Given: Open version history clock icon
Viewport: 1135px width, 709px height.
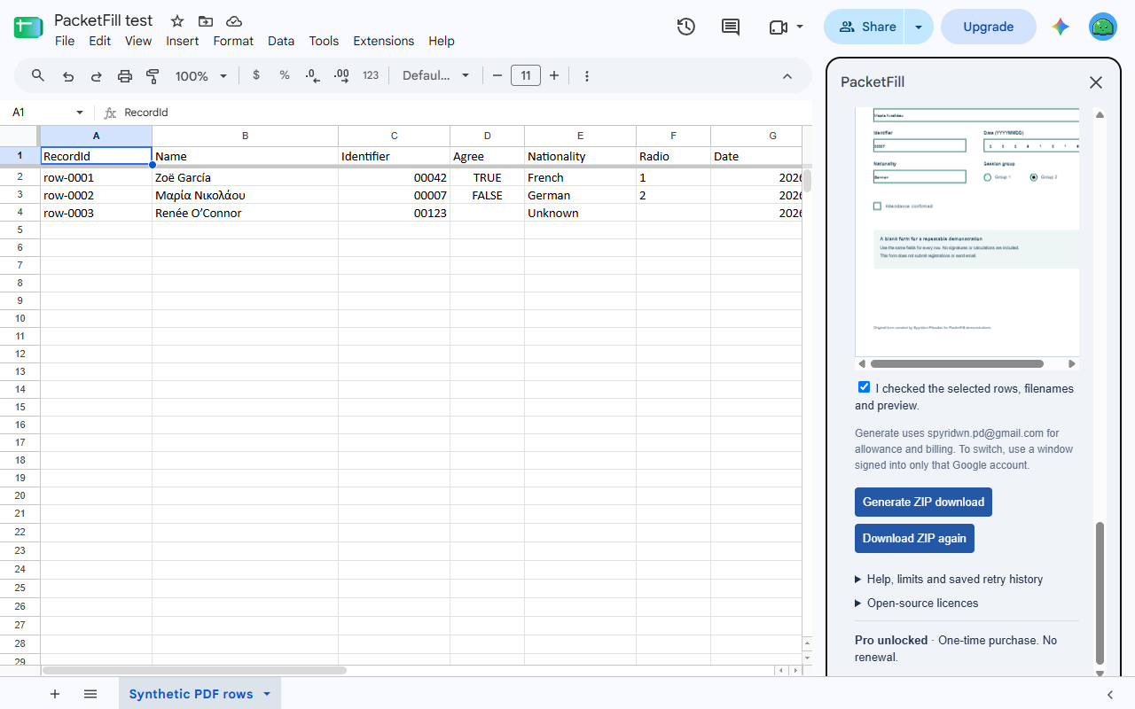Looking at the screenshot, I should [x=685, y=27].
